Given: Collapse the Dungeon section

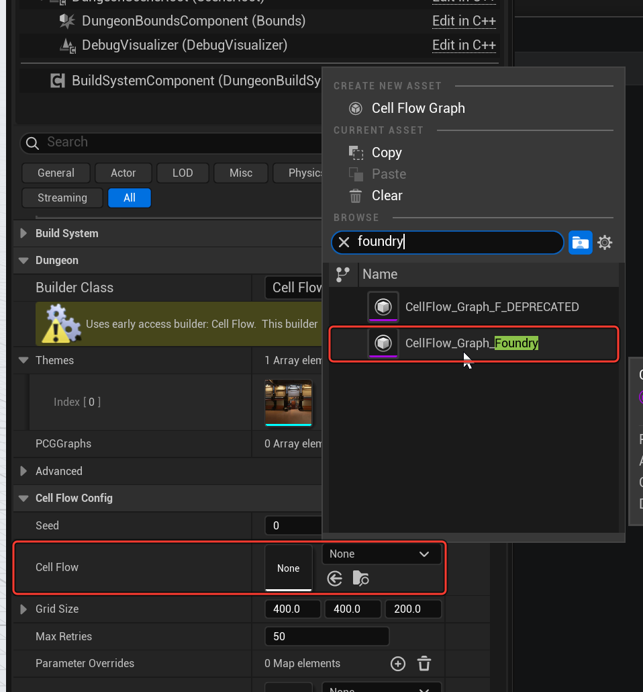Looking at the screenshot, I should [23, 261].
